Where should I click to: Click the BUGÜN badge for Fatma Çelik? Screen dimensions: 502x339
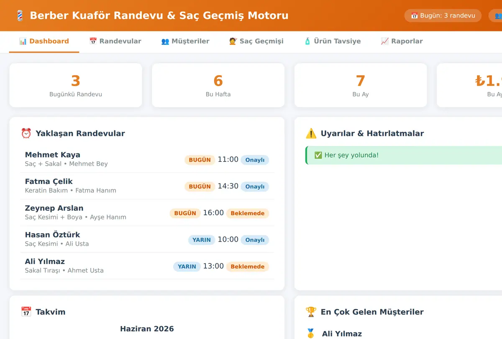click(200, 186)
